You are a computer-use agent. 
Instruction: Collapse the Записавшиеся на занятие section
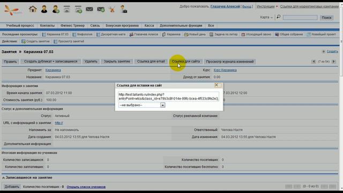(x=3, y=177)
